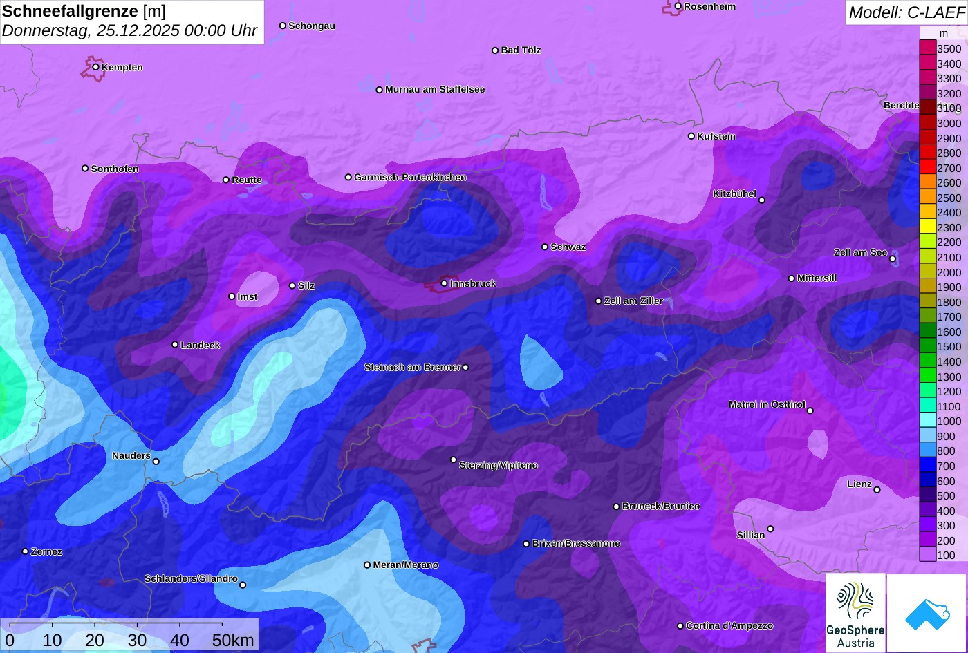Click the blue cloud arrow logo
968x653 pixels.
927,614
